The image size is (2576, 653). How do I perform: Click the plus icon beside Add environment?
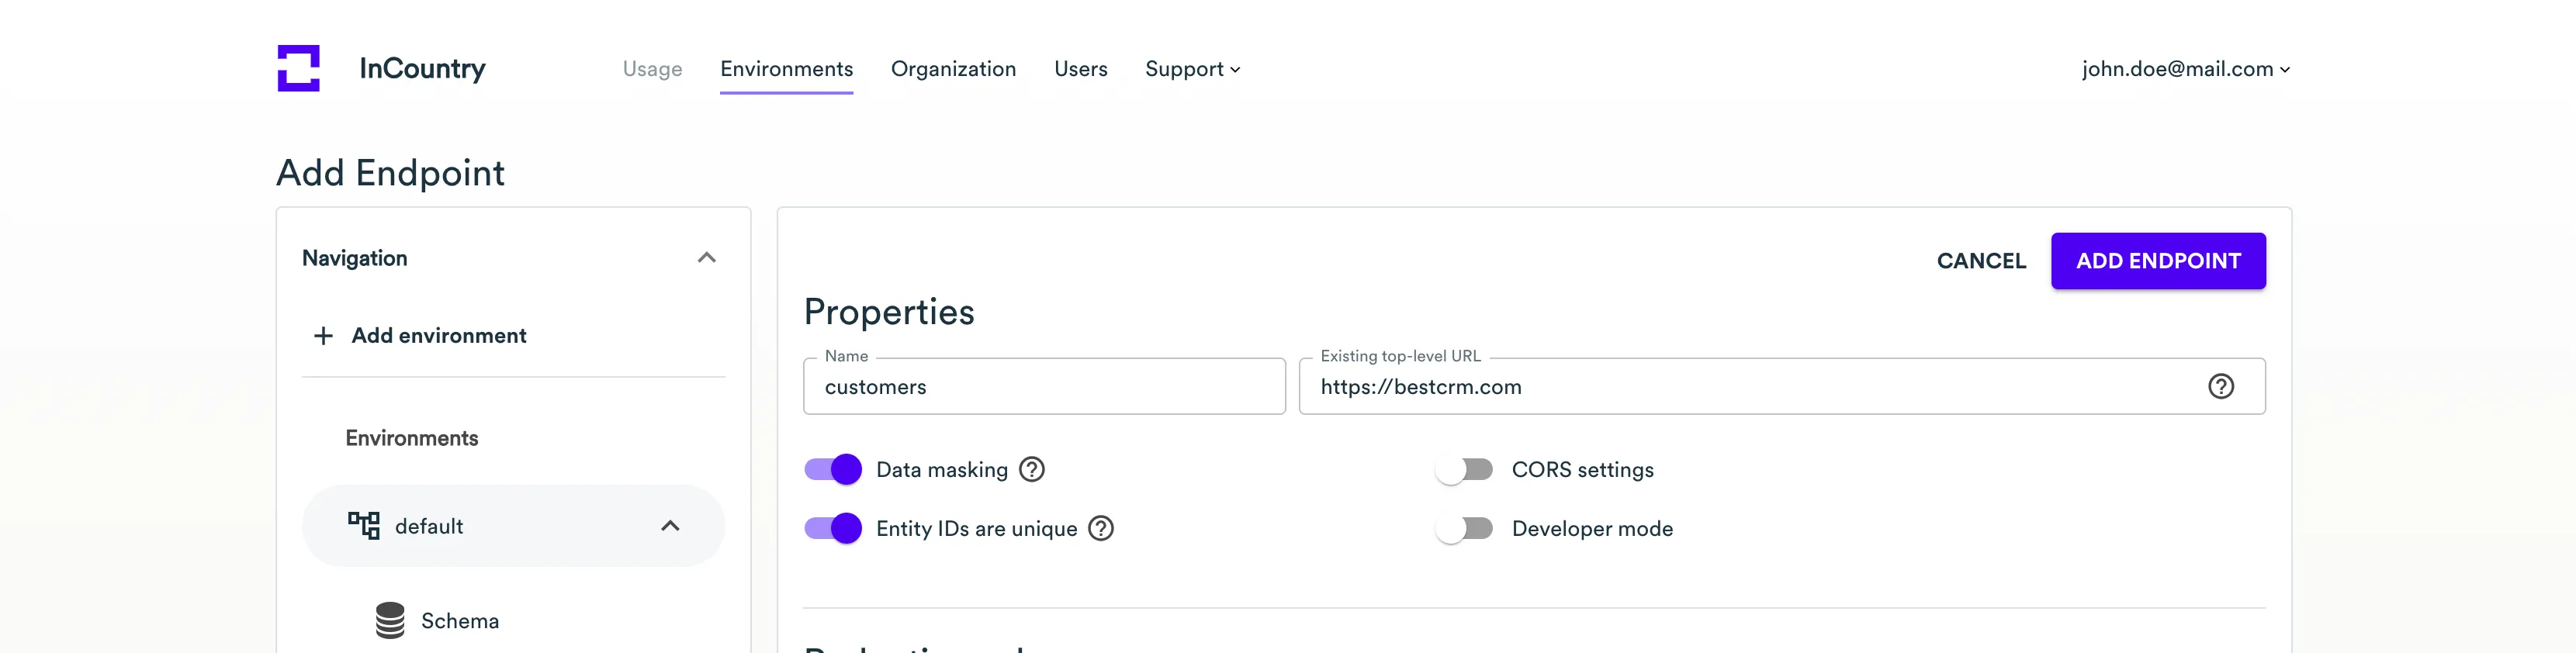click(323, 336)
